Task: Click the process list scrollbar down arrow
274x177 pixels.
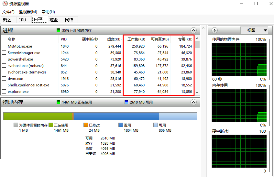Action: click(x=197, y=93)
